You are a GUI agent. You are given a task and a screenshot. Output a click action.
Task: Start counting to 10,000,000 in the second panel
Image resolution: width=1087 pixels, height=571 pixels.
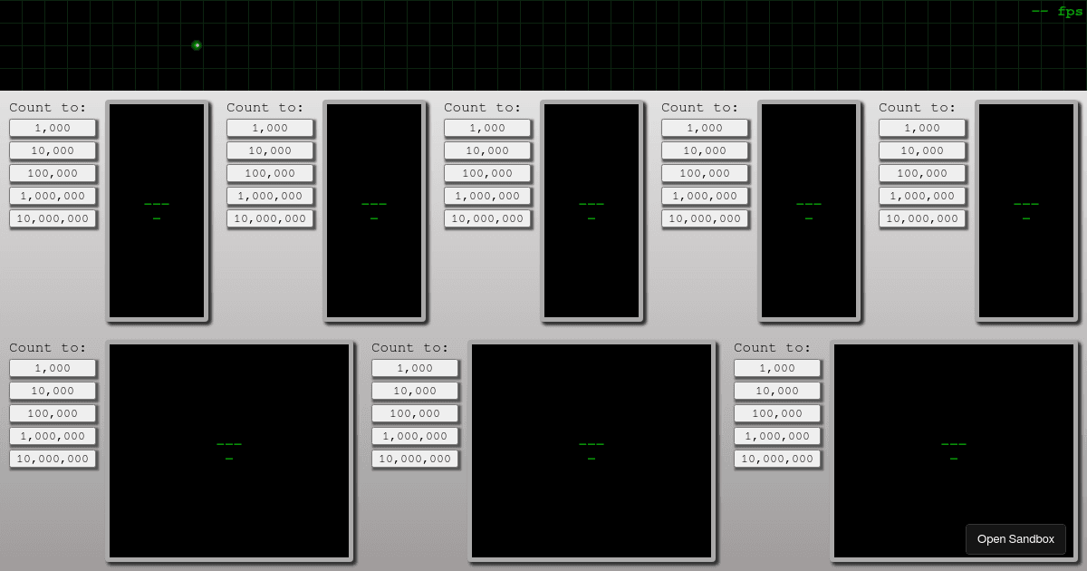[270, 218]
